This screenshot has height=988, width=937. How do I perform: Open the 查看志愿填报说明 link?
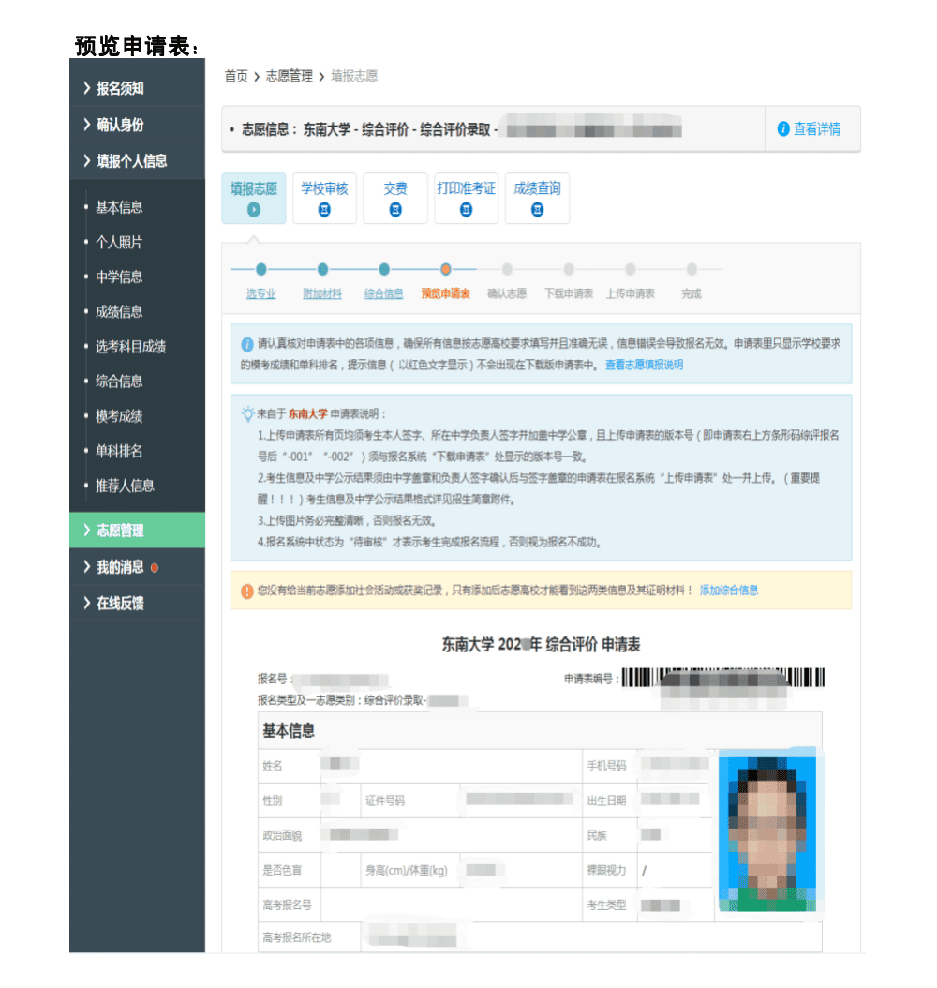coord(644,365)
